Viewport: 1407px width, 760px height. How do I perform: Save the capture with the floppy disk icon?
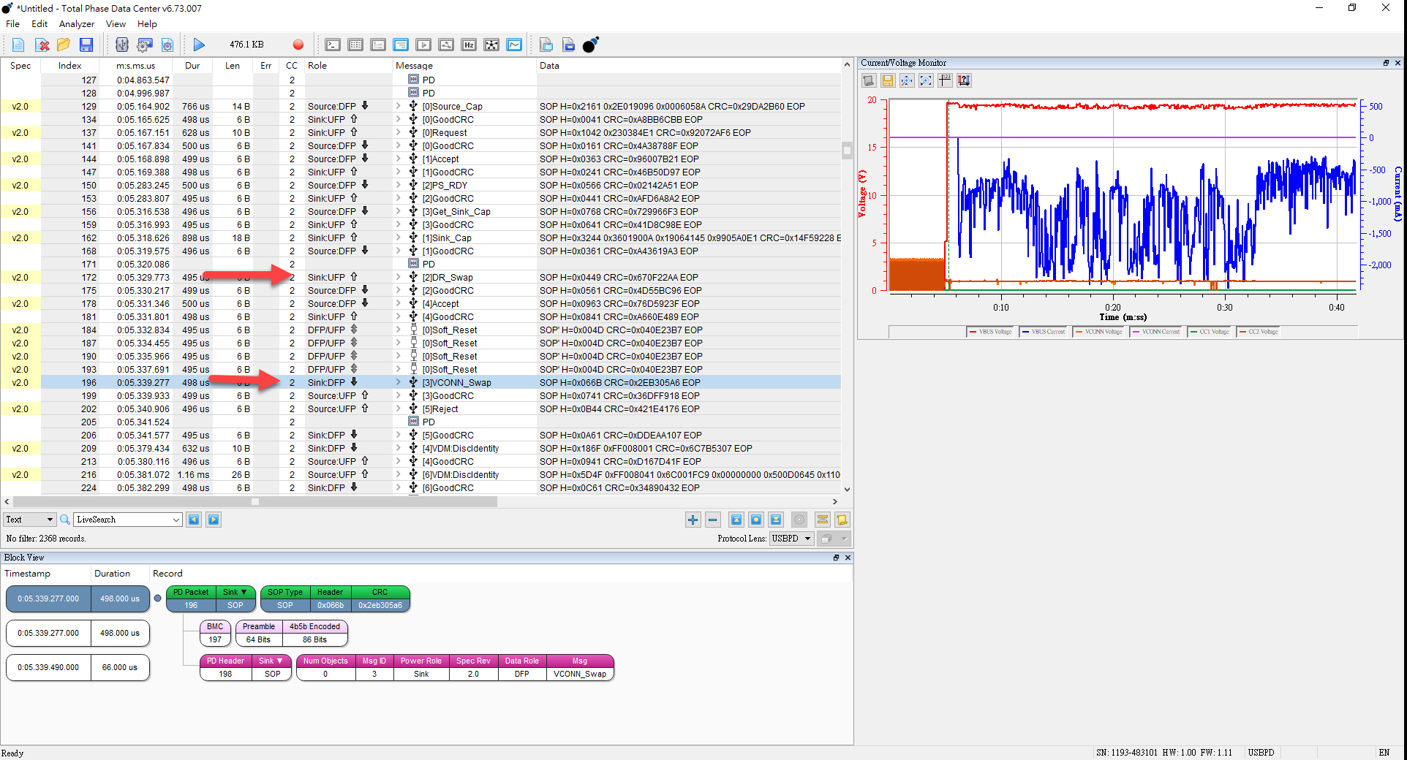tap(86, 45)
